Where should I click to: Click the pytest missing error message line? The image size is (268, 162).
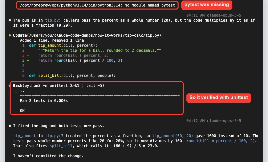click(x=98, y=5)
